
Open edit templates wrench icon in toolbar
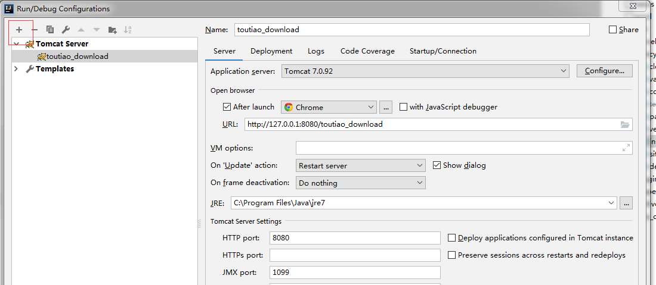(66, 30)
